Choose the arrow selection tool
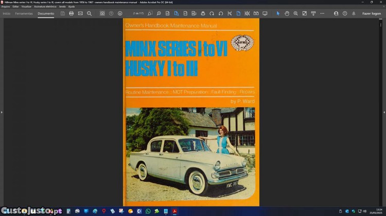The image size is (386, 216). (x=278, y=13)
